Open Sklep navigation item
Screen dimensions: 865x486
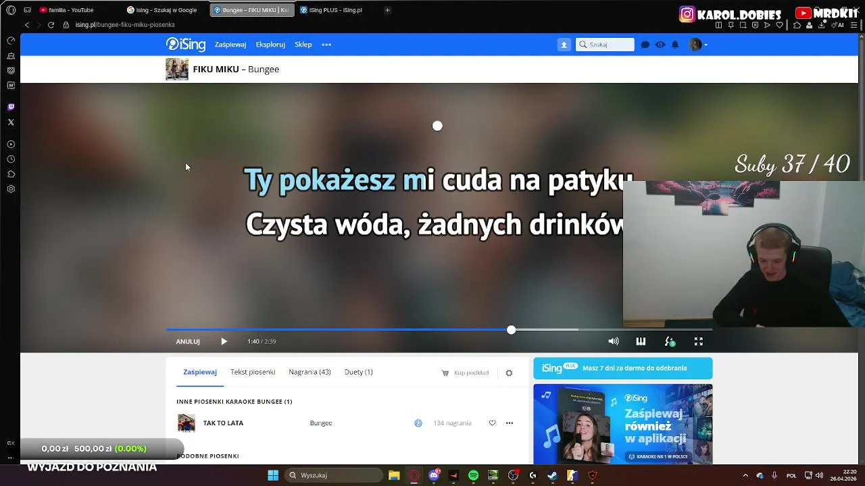pyautogui.click(x=303, y=45)
